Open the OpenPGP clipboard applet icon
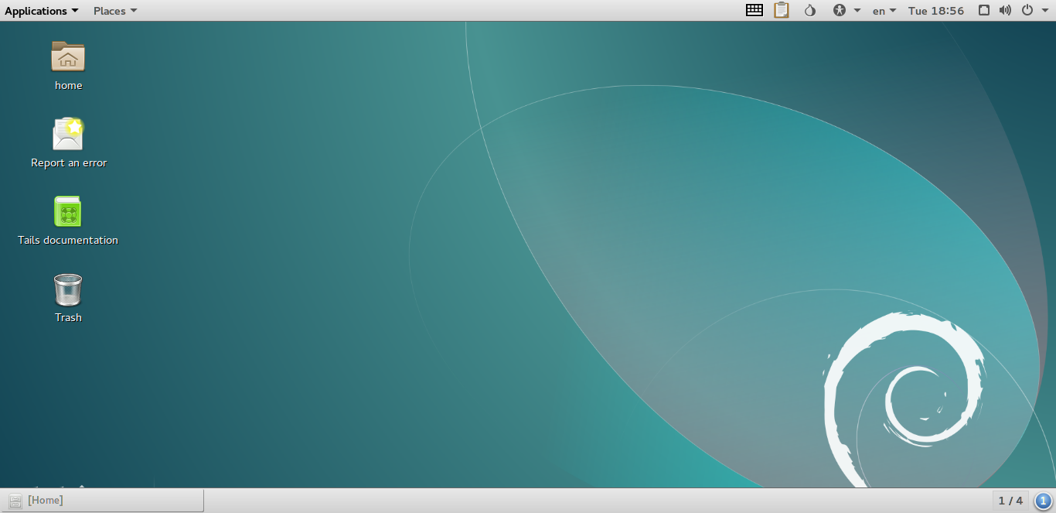This screenshot has height=513, width=1056. pyautogui.click(x=782, y=11)
